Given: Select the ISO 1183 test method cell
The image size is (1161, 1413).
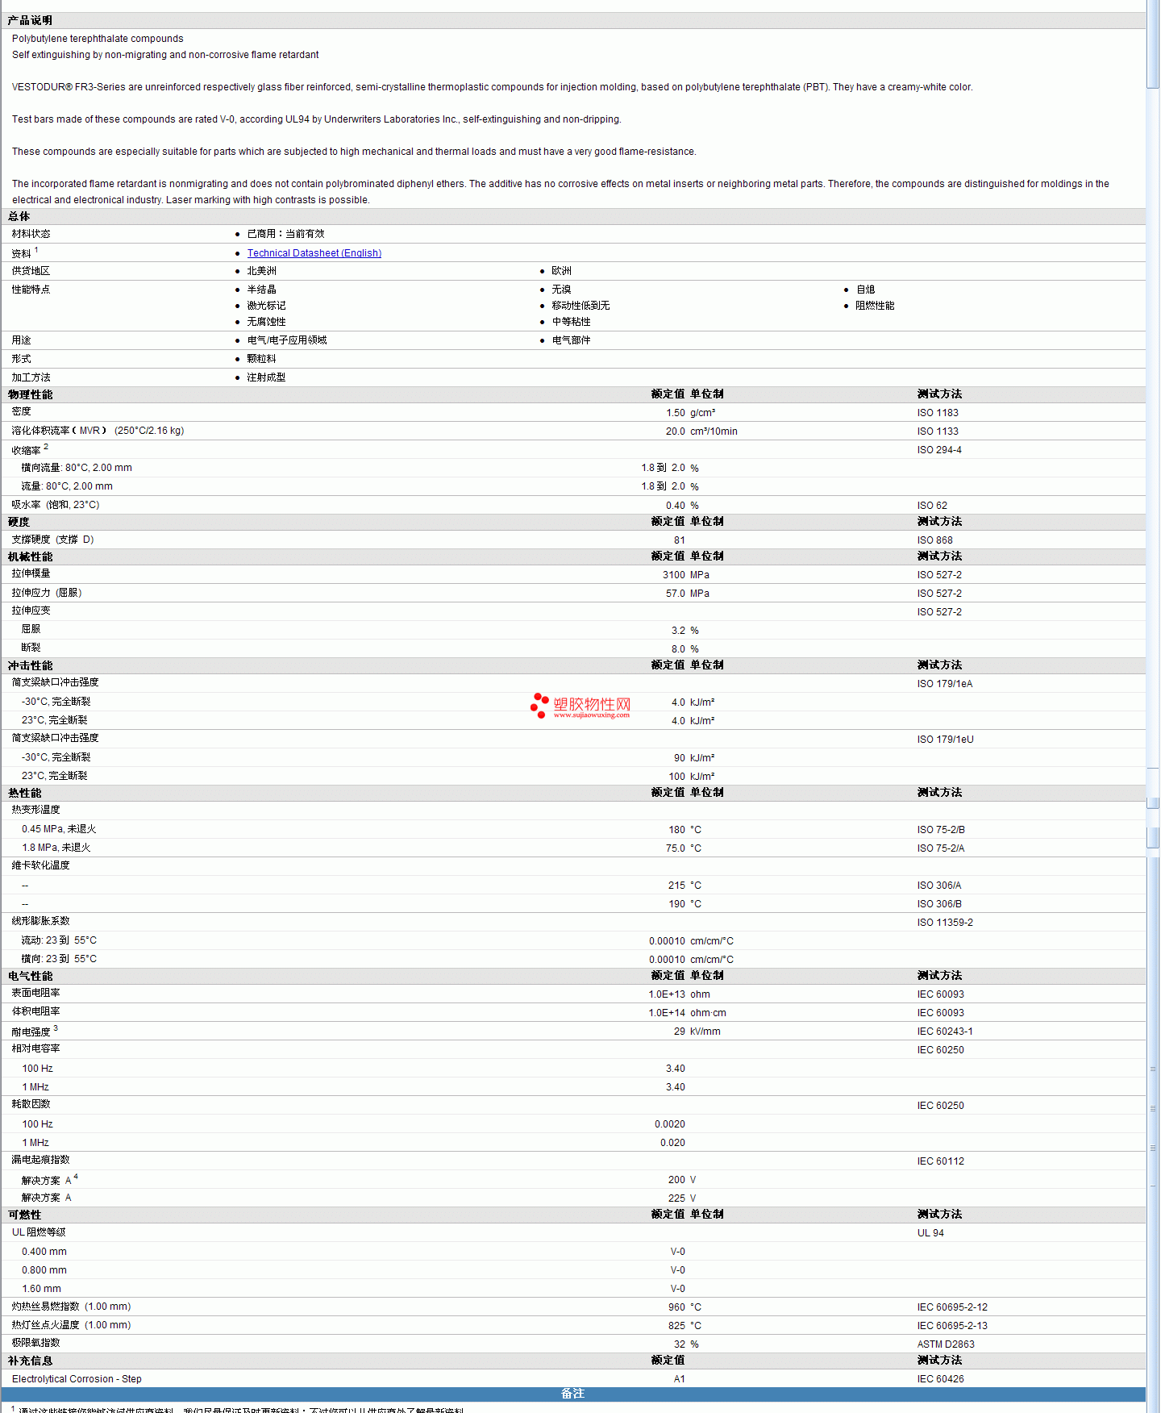Looking at the screenshot, I should tap(937, 413).
